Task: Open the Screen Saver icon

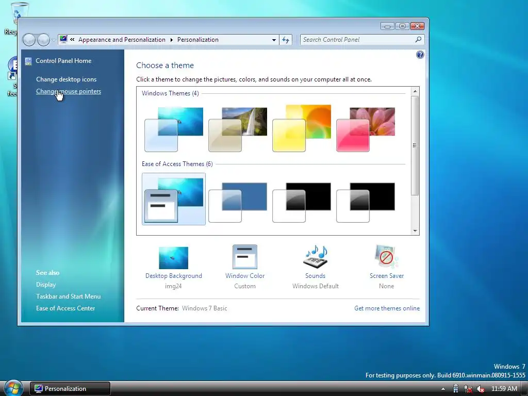Action: coord(386,257)
